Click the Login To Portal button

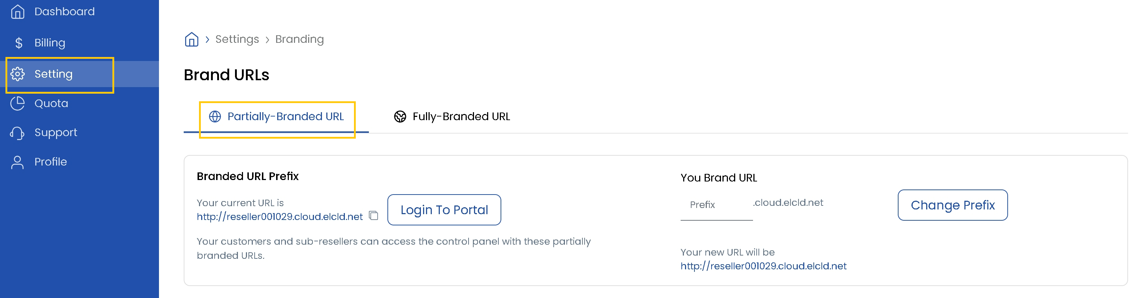point(444,209)
